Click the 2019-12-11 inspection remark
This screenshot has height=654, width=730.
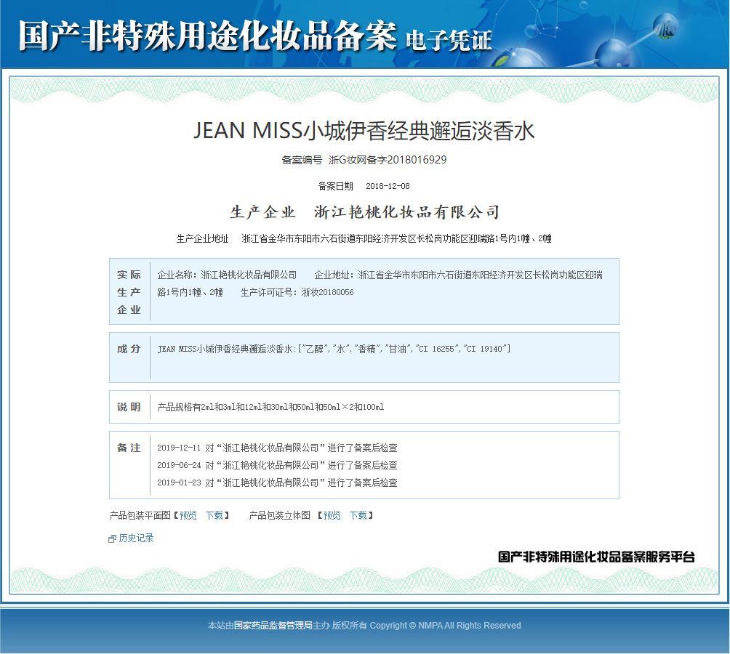click(277, 448)
